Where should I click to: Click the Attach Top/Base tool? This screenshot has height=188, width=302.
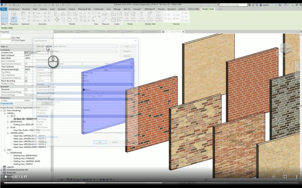[x=150, y=17]
